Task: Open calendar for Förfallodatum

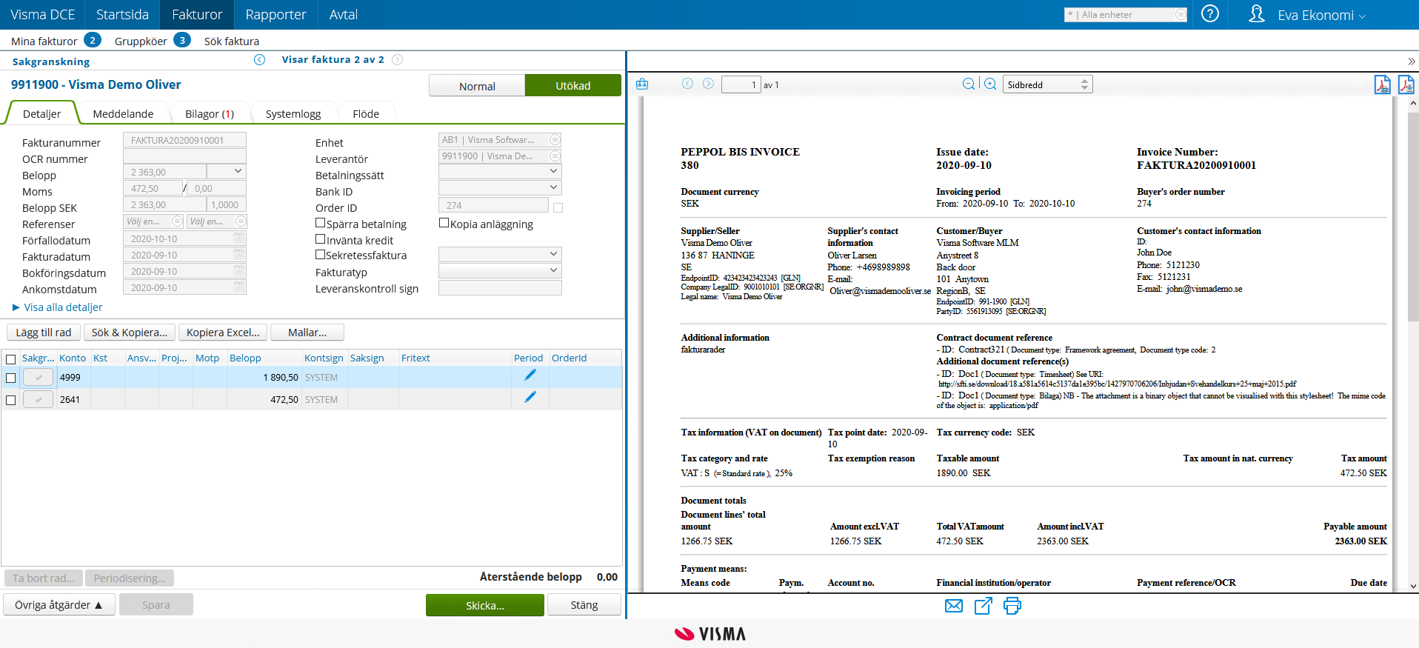Action: [x=238, y=238]
